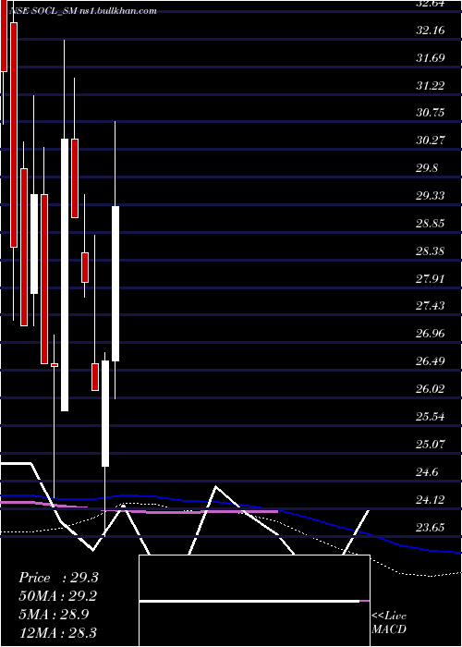Click the small red candle near 28.38
This screenshot has height=647, width=462.
tap(85, 267)
